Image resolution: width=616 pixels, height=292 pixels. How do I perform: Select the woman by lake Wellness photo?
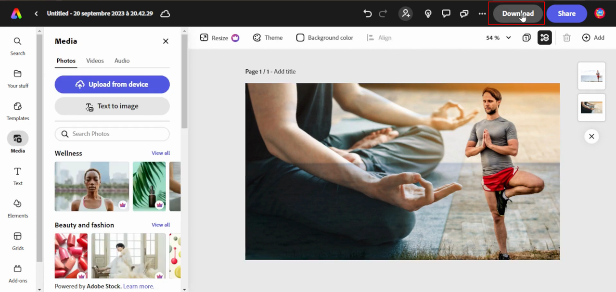(x=92, y=186)
